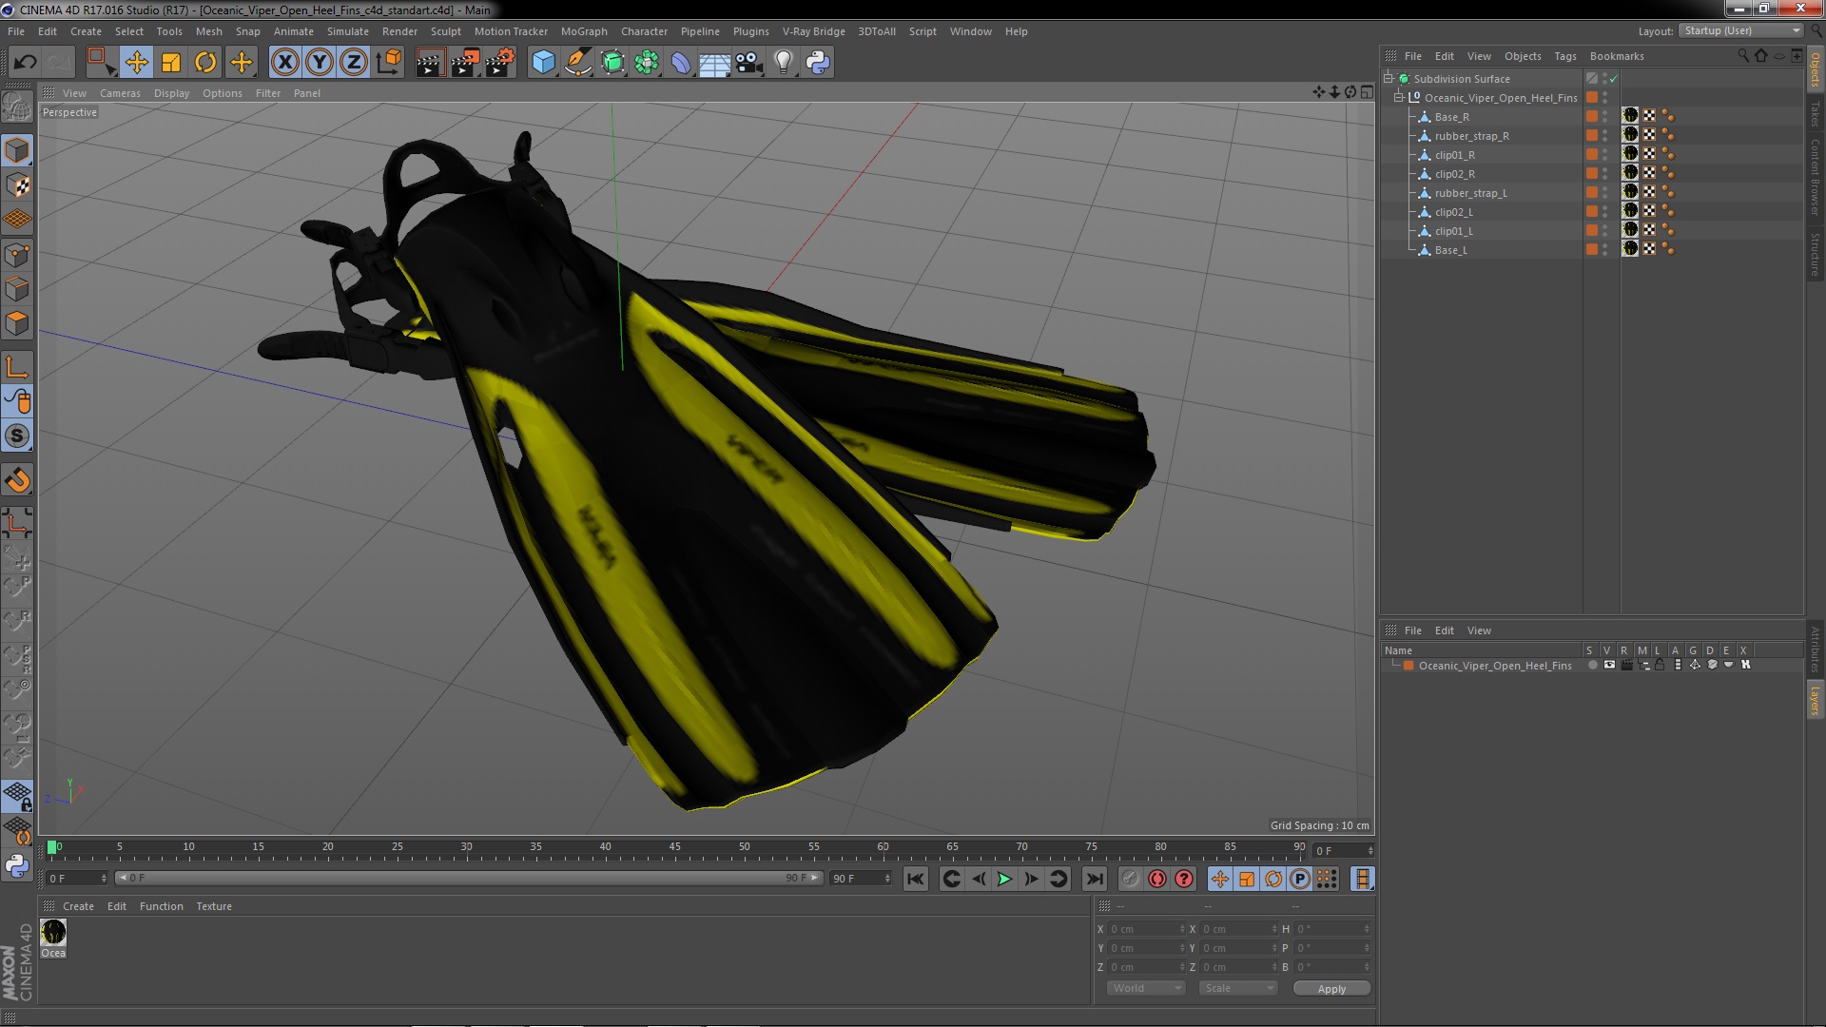Click the Make Editable icon

(x=17, y=107)
